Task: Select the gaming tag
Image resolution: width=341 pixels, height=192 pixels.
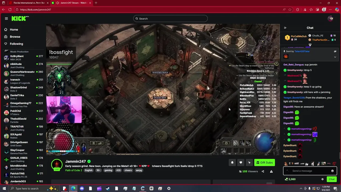Action: point(108,170)
